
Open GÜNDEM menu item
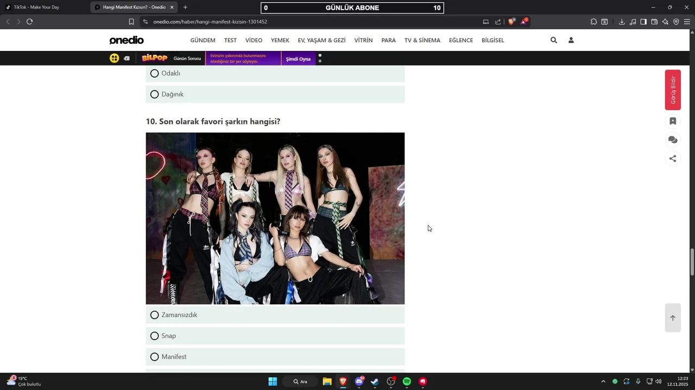[203, 40]
